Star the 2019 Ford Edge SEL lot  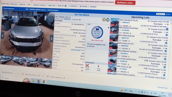coord(166,43)
